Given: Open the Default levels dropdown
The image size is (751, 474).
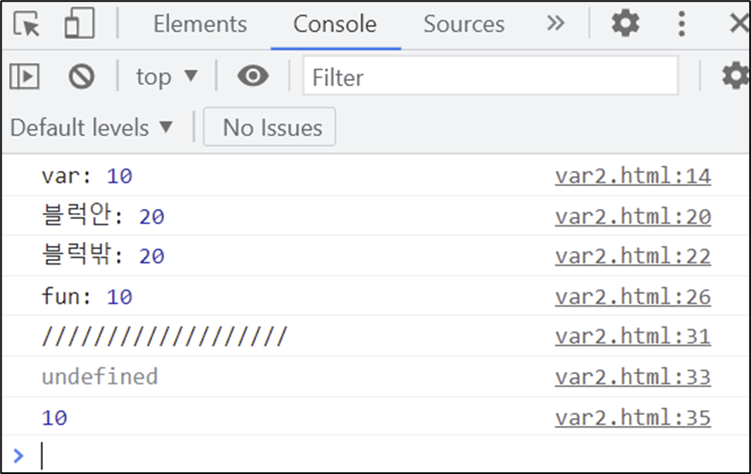Looking at the screenshot, I should click(x=91, y=128).
